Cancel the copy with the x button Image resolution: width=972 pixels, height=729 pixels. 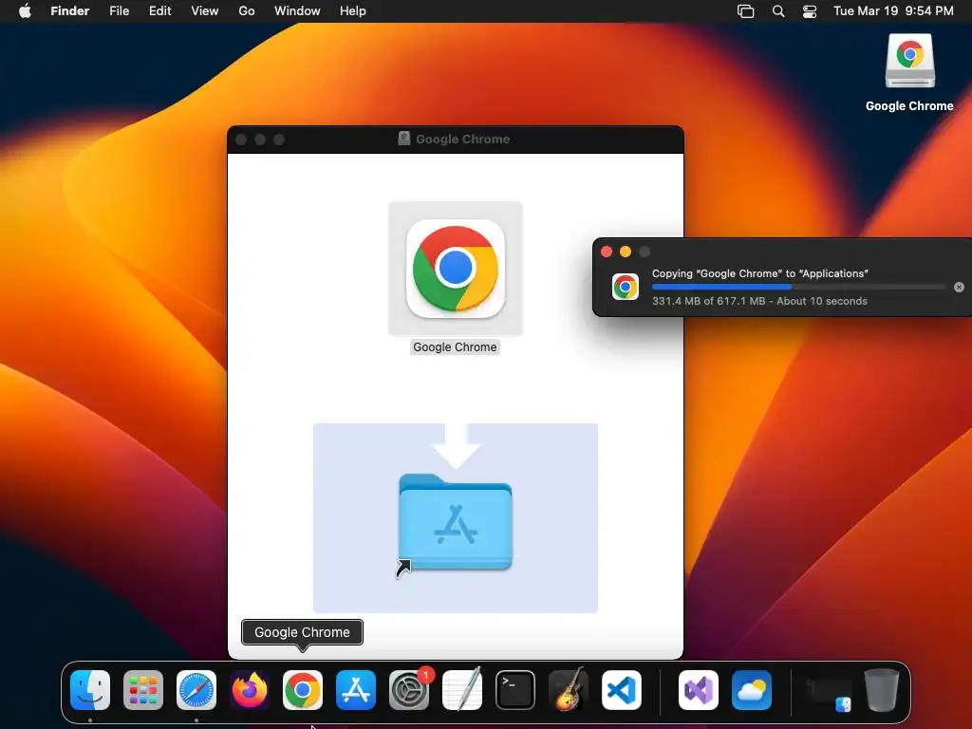(x=959, y=287)
